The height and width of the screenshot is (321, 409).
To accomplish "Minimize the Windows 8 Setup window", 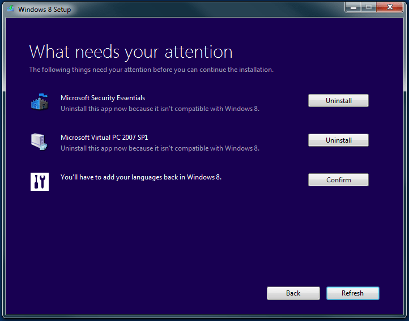I will (353, 7).
